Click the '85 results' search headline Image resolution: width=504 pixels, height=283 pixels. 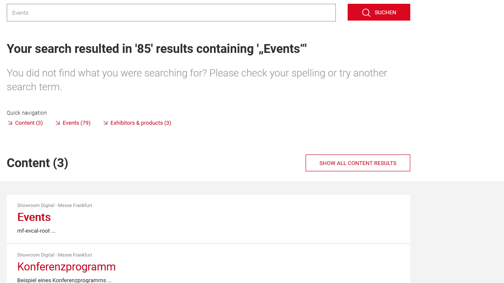(x=156, y=49)
